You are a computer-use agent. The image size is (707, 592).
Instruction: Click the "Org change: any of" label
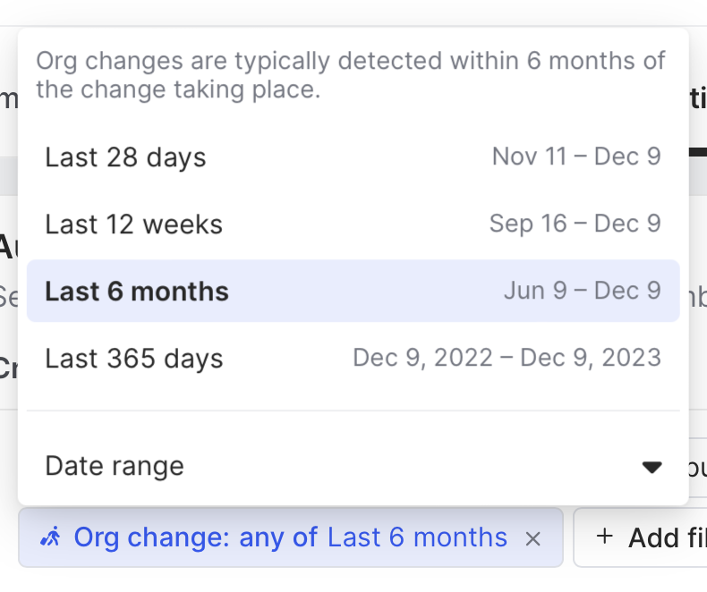pos(195,537)
